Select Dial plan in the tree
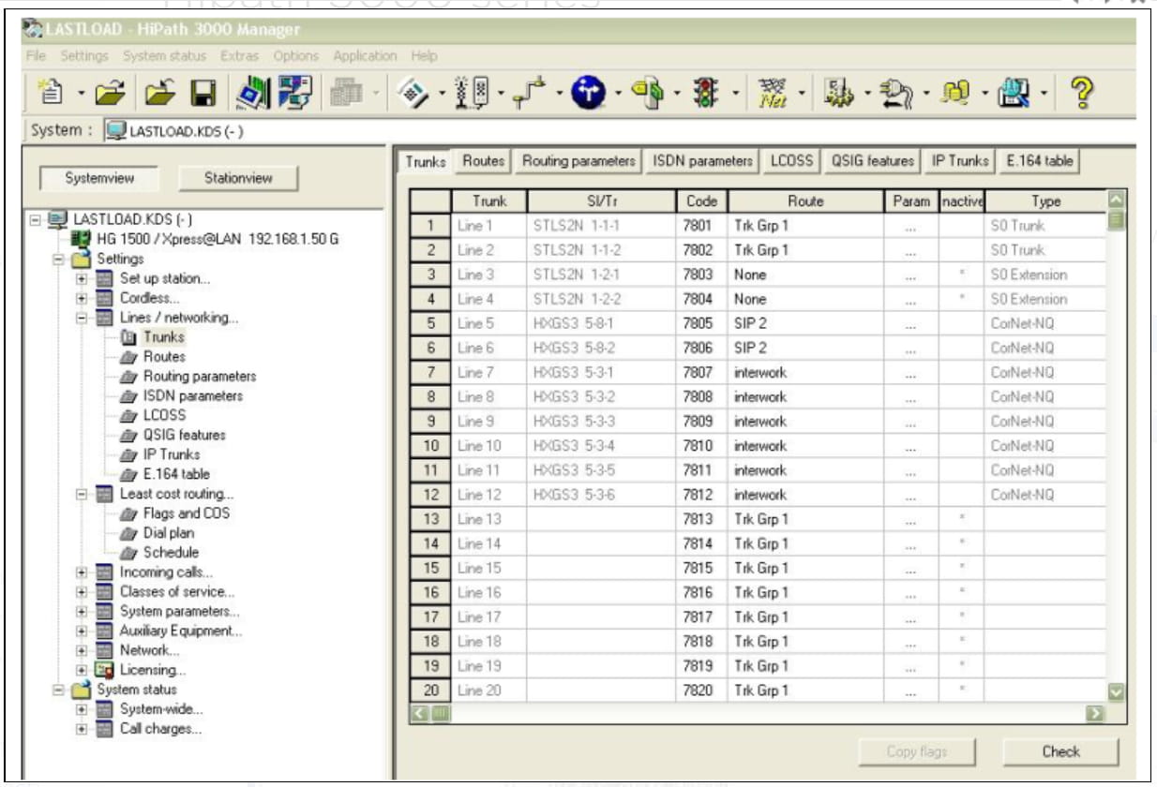The width and height of the screenshot is (1157, 787). [x=169, y=533]
